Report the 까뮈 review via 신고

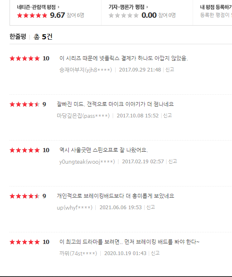click(x=155, y=253)
